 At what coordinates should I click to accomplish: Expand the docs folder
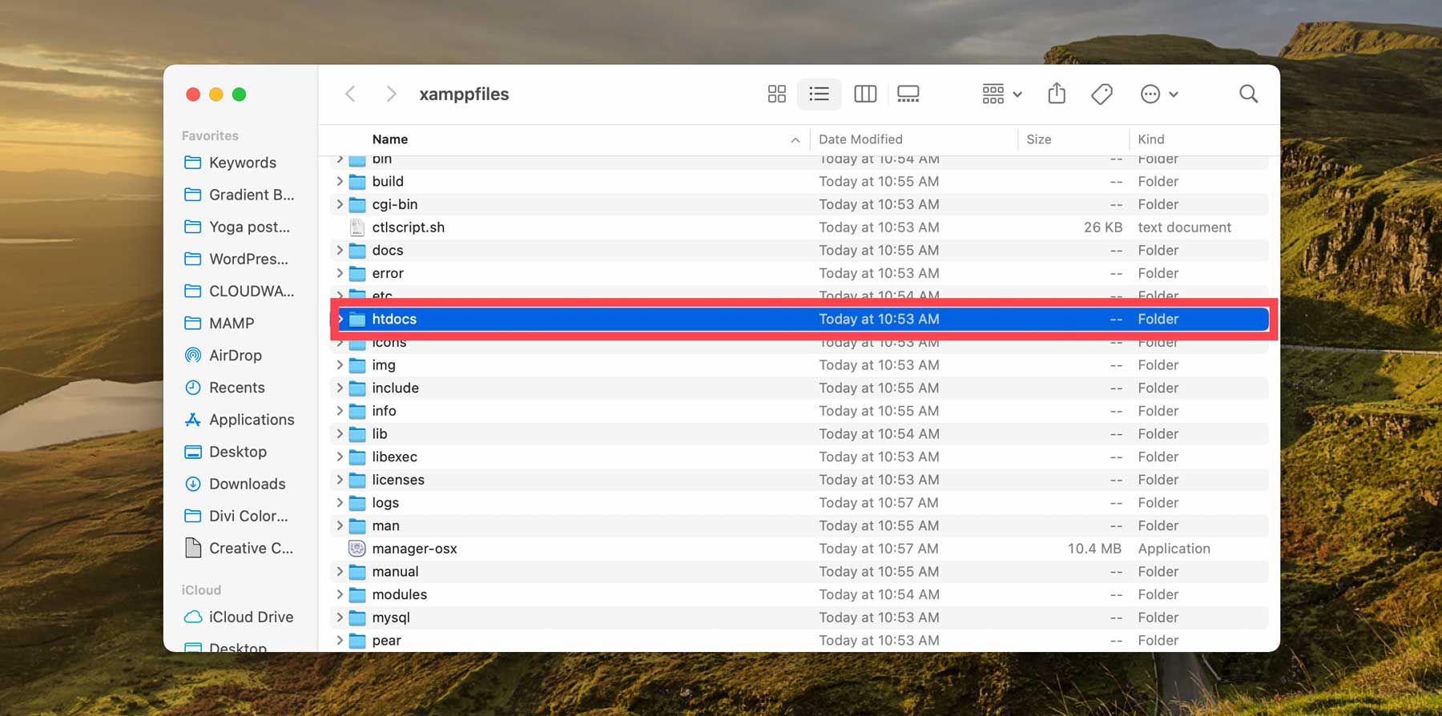[340, 250]
